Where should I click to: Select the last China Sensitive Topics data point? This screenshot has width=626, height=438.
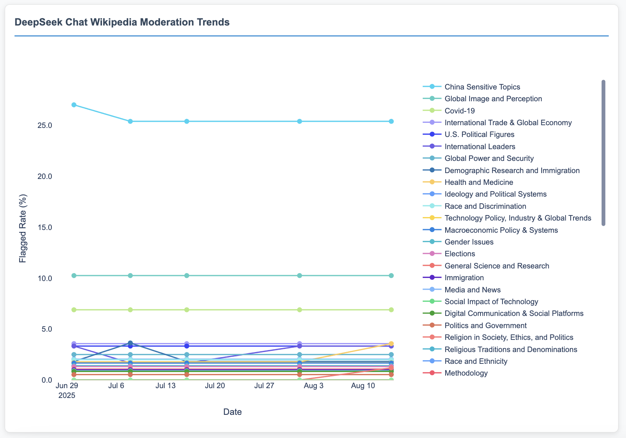click(x=391, y=121)
